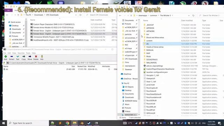Expand This PC in Witcher 3 window sidebar
The height and width of the screenshot is (126, 224).
(x=126, y=83)
